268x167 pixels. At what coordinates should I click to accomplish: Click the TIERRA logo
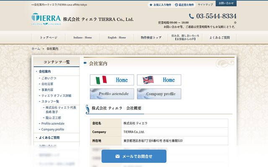(46, 19)
